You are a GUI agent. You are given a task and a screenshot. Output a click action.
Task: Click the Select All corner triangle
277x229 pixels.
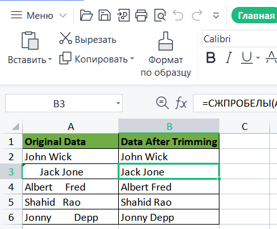click(16, 127)
